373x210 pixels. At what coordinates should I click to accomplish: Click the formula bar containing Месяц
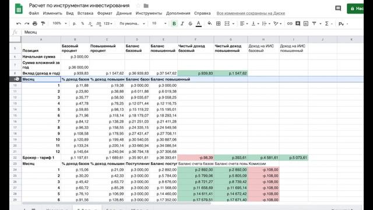[x=193, y=32]
